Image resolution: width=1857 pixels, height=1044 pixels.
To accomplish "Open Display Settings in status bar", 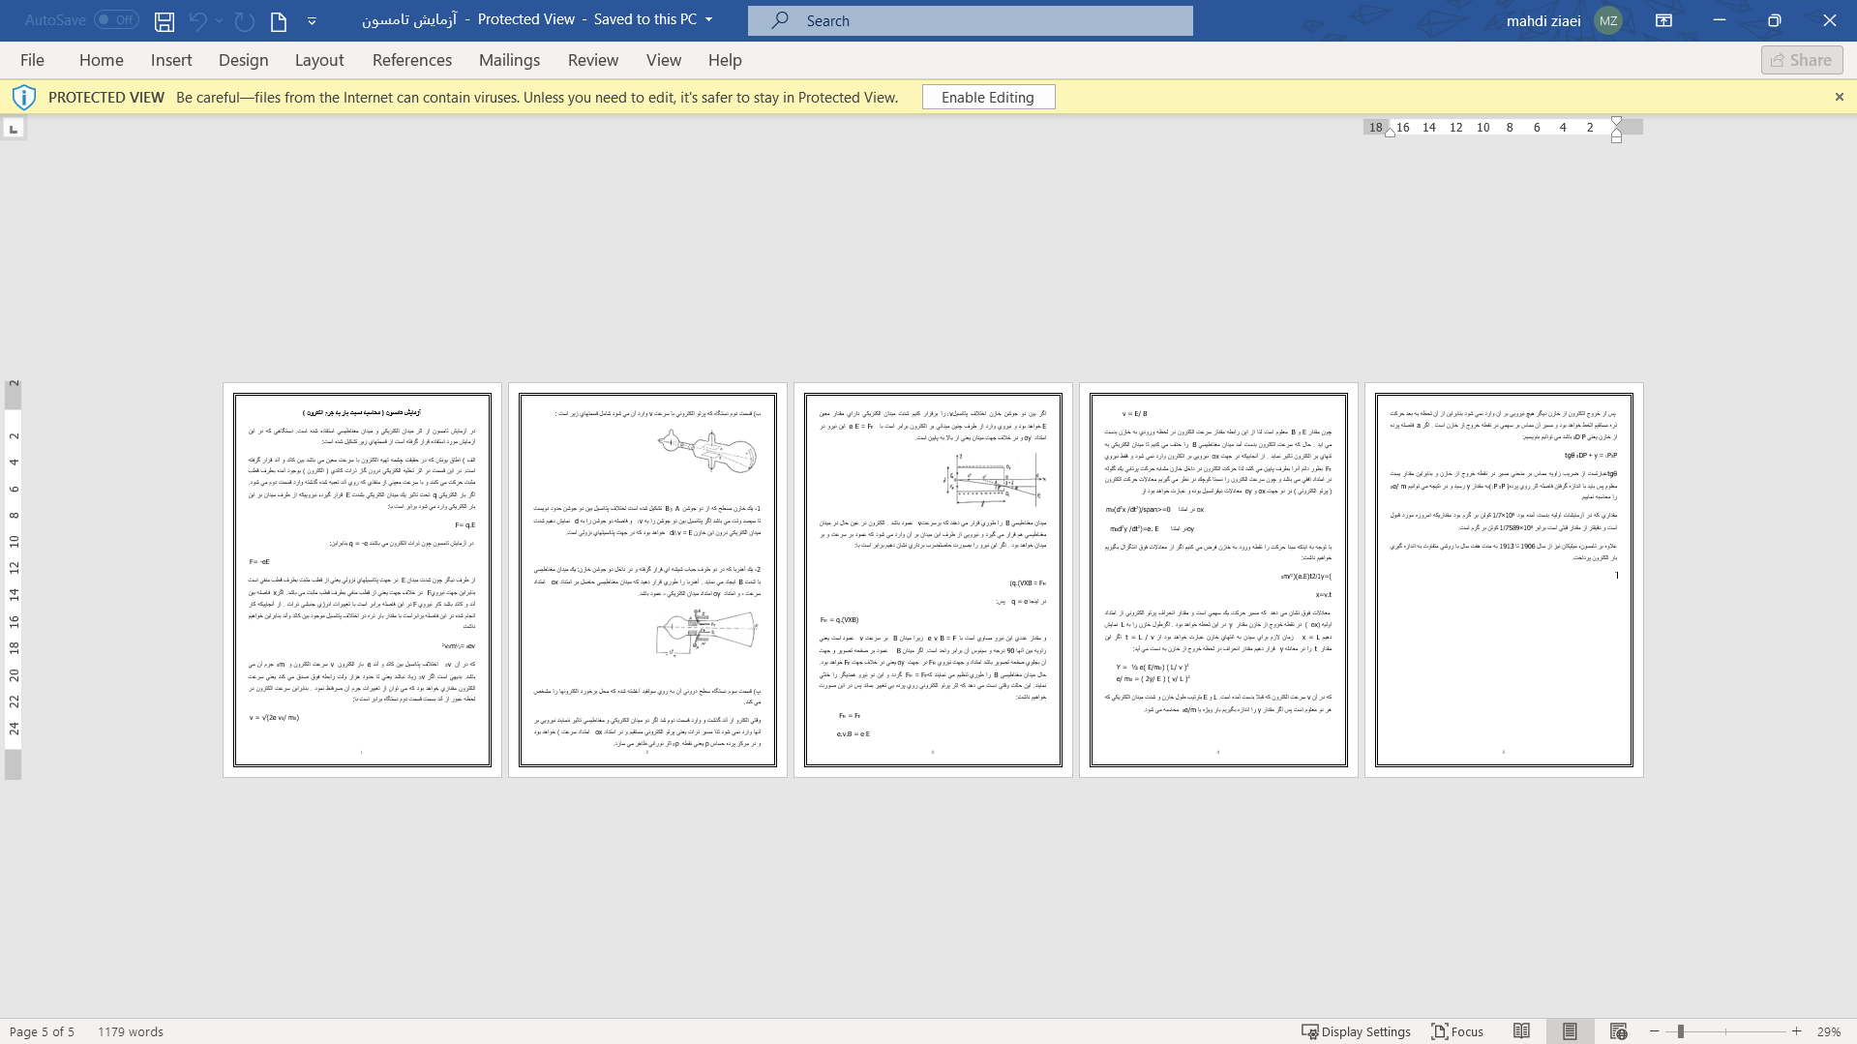I will pyautogui.click(x=1356, y=1031).
